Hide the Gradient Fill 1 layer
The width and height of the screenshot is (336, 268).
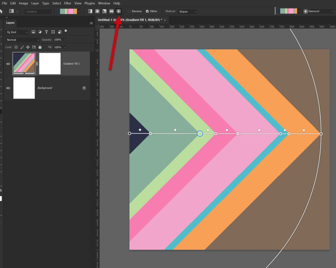(x=8, y=64)
